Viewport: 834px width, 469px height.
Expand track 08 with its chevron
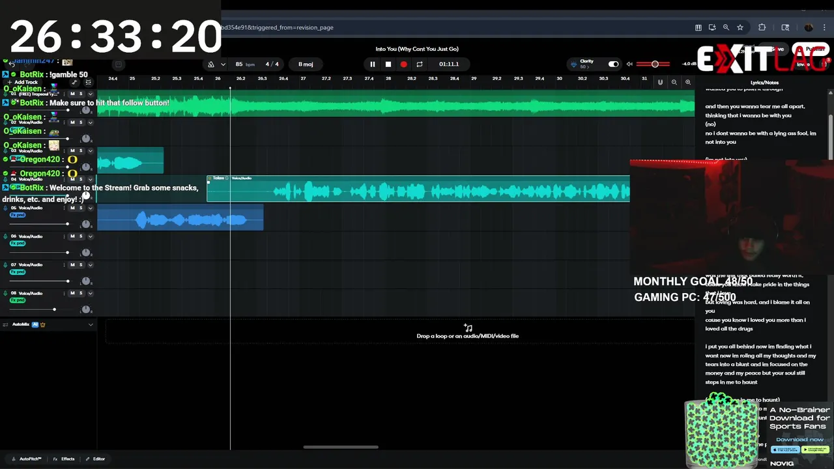tap(91, 293)
